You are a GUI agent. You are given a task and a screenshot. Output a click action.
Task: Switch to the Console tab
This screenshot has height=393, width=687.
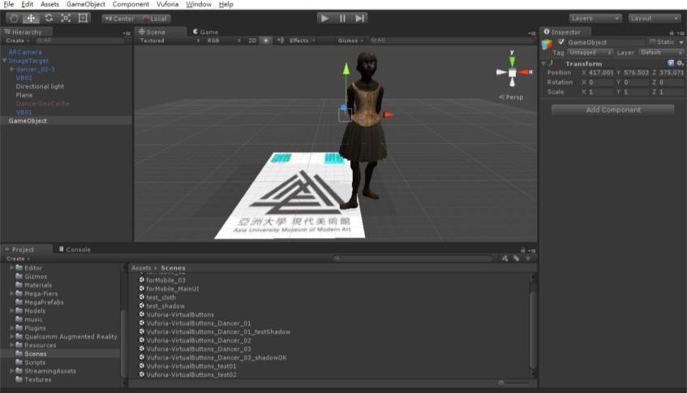(x=75, y=249)
